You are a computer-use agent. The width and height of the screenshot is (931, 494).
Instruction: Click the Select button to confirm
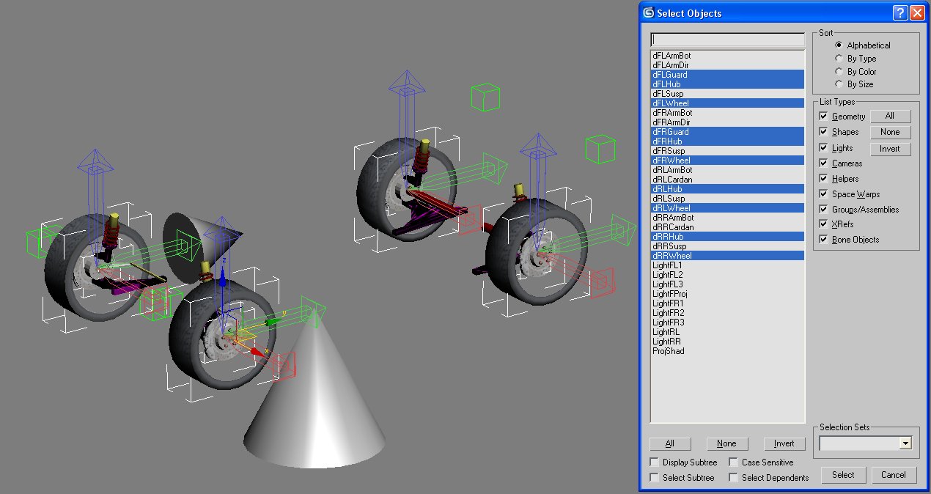(x=843, y=474)
